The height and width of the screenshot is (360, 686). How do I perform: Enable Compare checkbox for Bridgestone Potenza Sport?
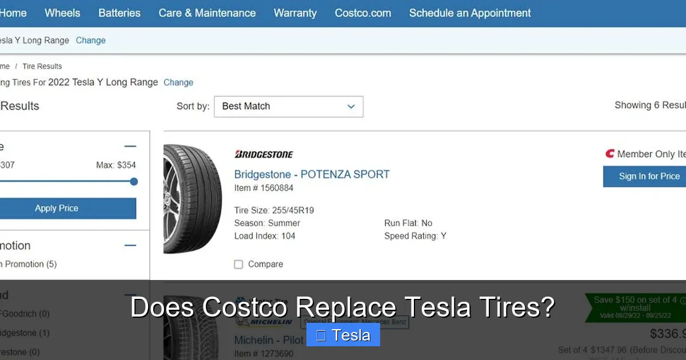(x=238, y=264)
